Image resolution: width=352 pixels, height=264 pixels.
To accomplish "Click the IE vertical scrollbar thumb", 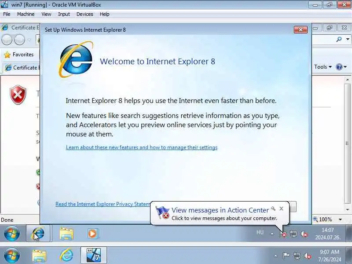I will 347,143.
